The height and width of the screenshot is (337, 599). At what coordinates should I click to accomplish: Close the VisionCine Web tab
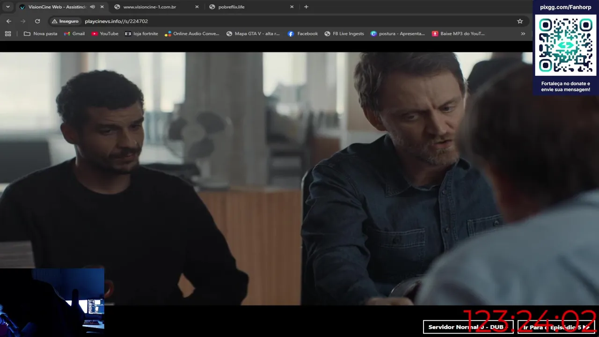tap(102, 7)
